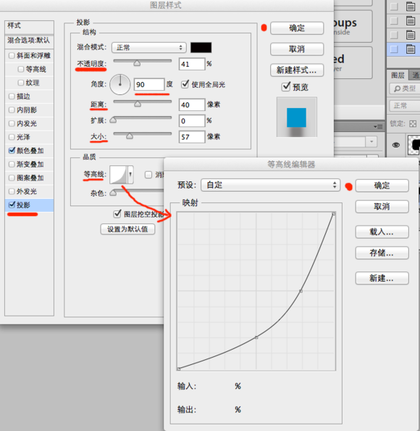The width and height of the screenshot is (420, 431).
Task: Click the 不透明度 value field showing 41
Action: click(192, 64)
